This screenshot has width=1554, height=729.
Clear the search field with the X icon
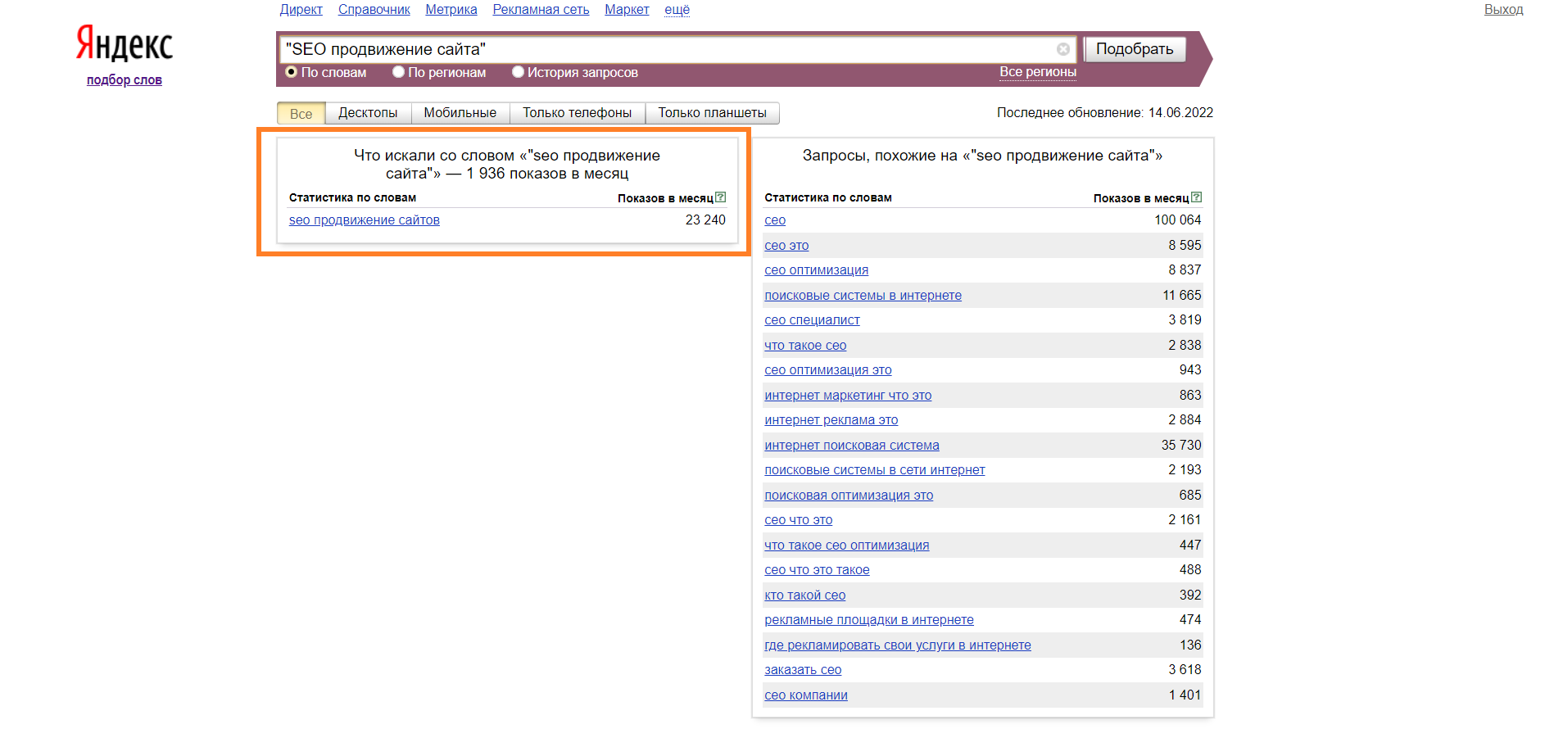pyautogui.click(x=1063, y=49)
